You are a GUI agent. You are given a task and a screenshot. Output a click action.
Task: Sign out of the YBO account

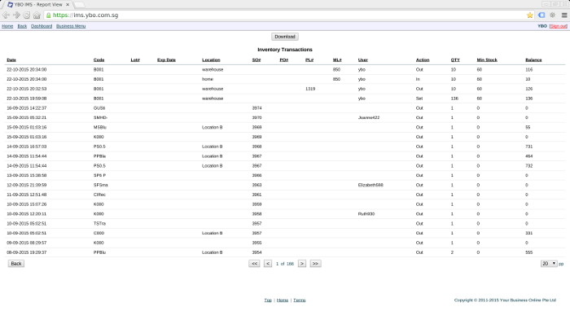point(558,26)
